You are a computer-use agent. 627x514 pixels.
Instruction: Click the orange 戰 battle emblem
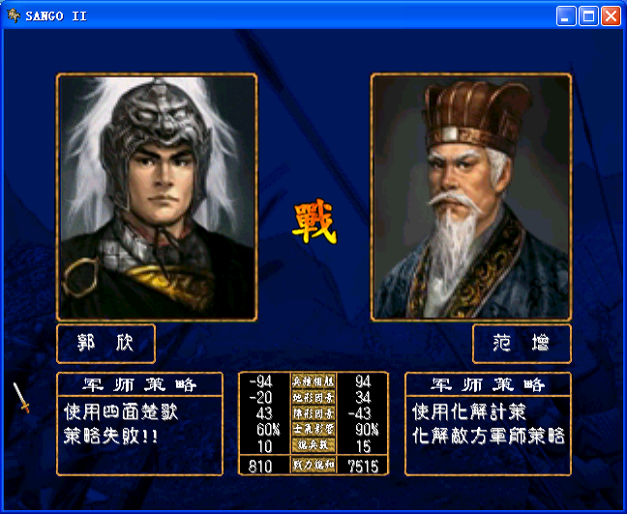(314, 224)
